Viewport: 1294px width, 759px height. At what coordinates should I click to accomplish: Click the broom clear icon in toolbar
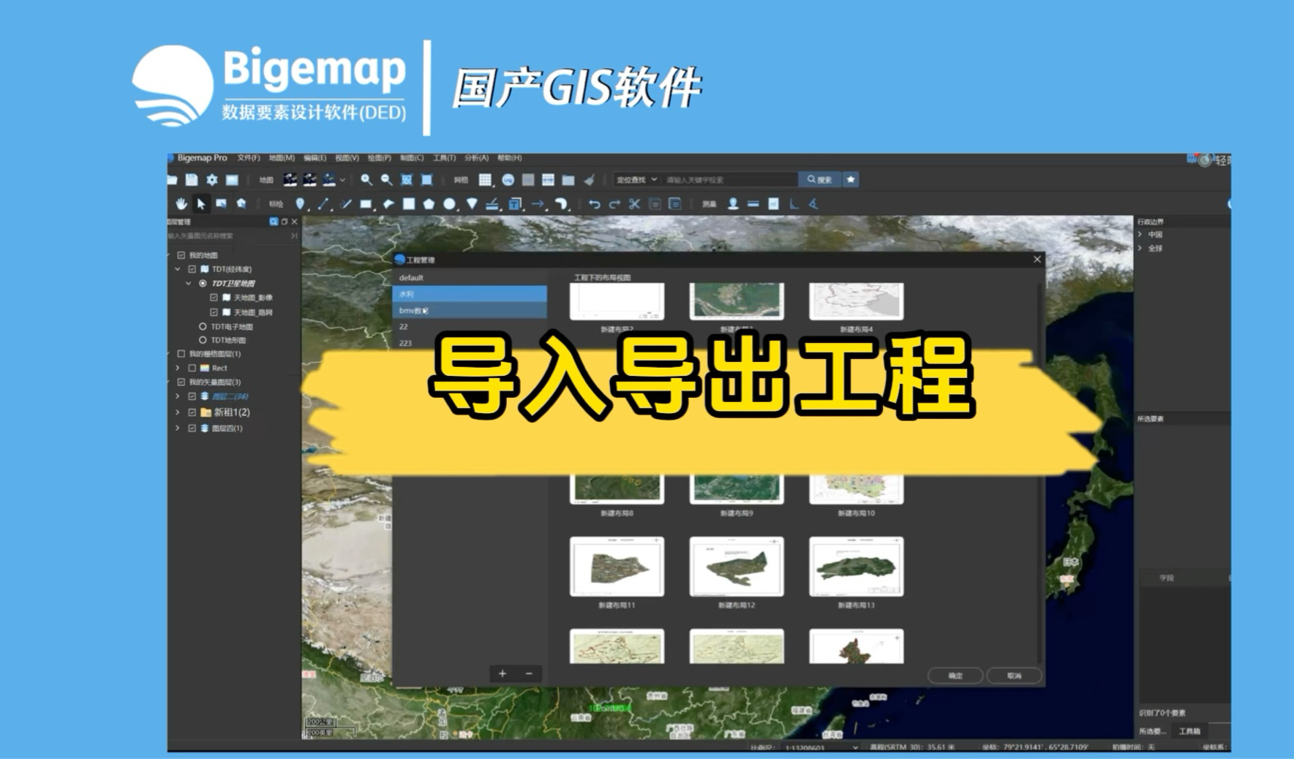click(589, 180)
